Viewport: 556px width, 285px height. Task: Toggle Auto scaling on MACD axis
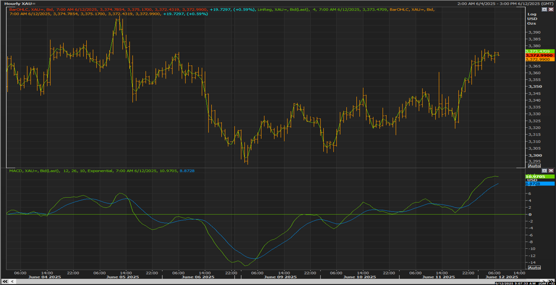click(x=534, y=267)
